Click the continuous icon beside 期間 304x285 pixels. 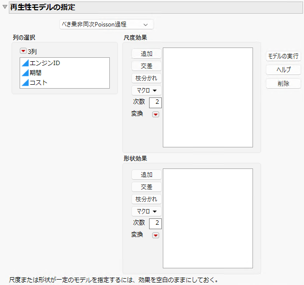coord(25,73)
